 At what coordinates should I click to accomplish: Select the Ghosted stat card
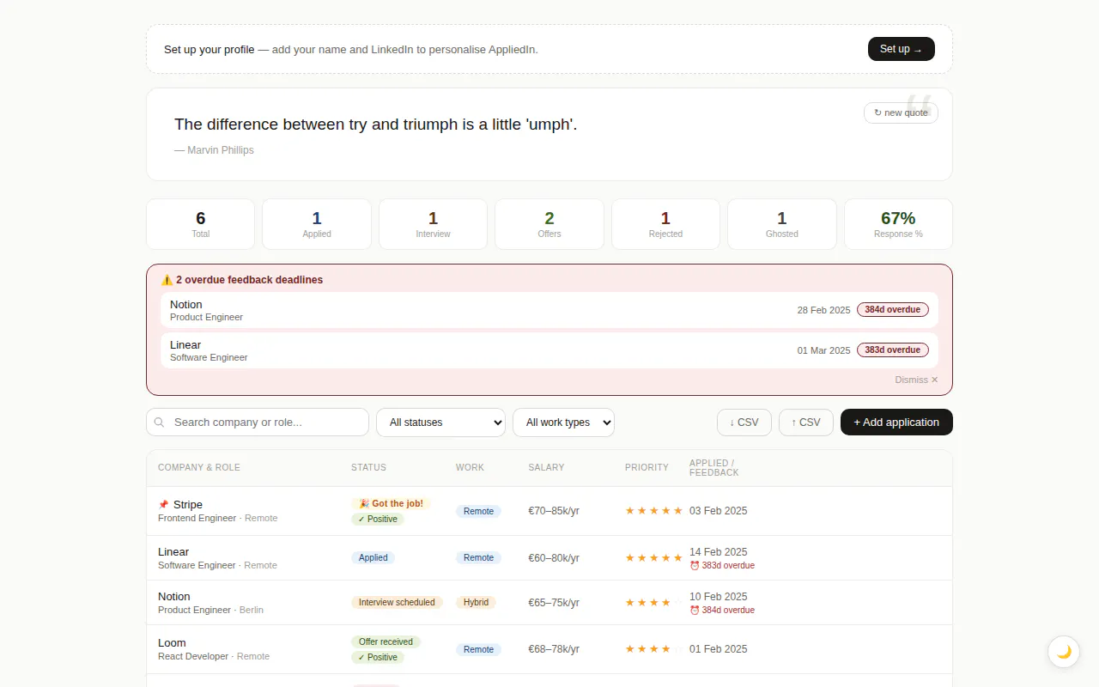(x=782, y=224)
